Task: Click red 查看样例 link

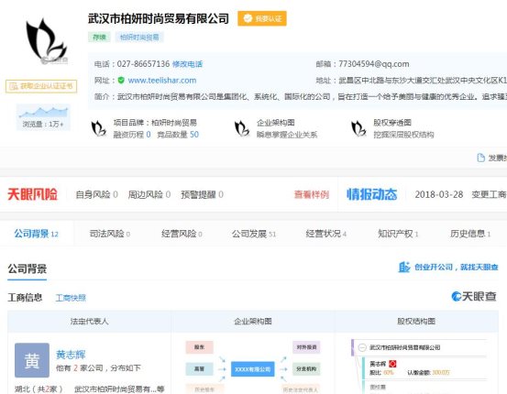Action: (312, 194)
